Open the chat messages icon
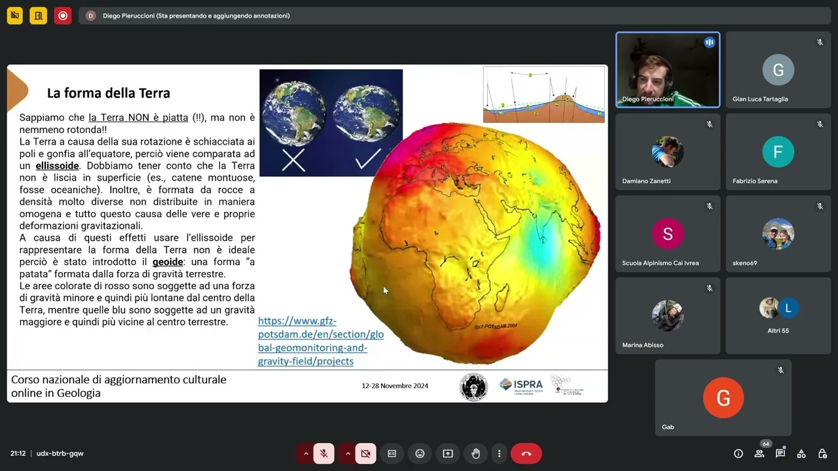Viewport: 838px width, 471px height. pyautogui.click(x=780, y=453)
